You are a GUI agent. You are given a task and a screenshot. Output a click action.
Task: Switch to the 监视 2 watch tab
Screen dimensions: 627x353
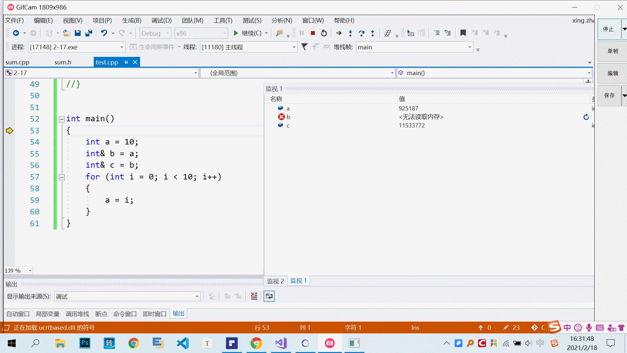275,281
